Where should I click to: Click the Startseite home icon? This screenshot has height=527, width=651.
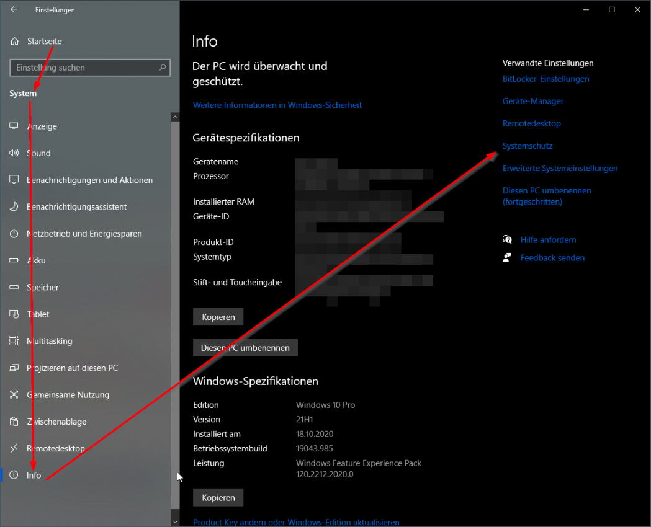pos(15,42)
